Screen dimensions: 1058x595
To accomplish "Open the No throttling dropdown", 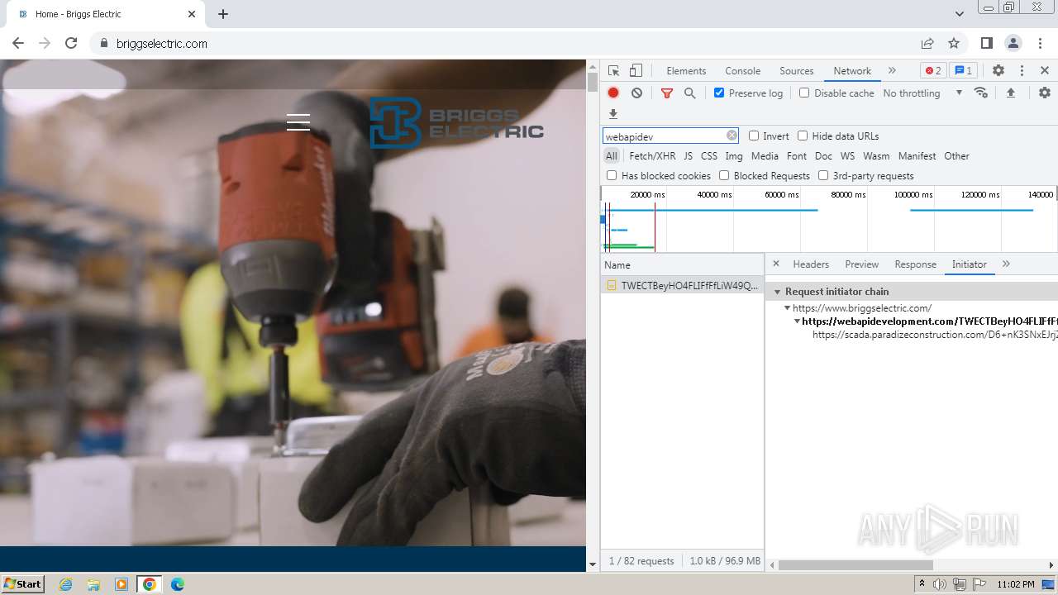I will (922, 93).
